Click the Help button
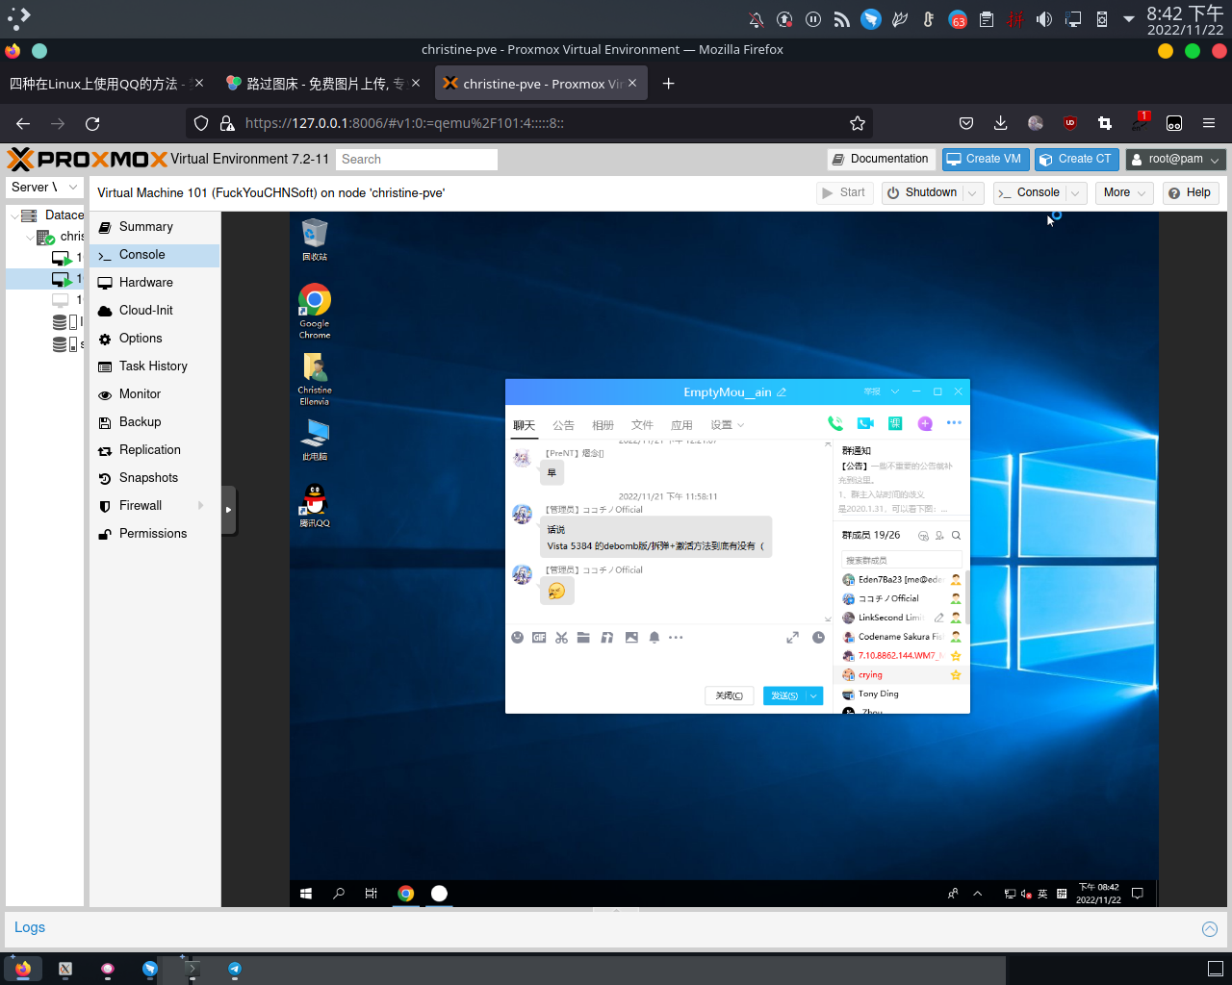 (x=1190, y=193)
